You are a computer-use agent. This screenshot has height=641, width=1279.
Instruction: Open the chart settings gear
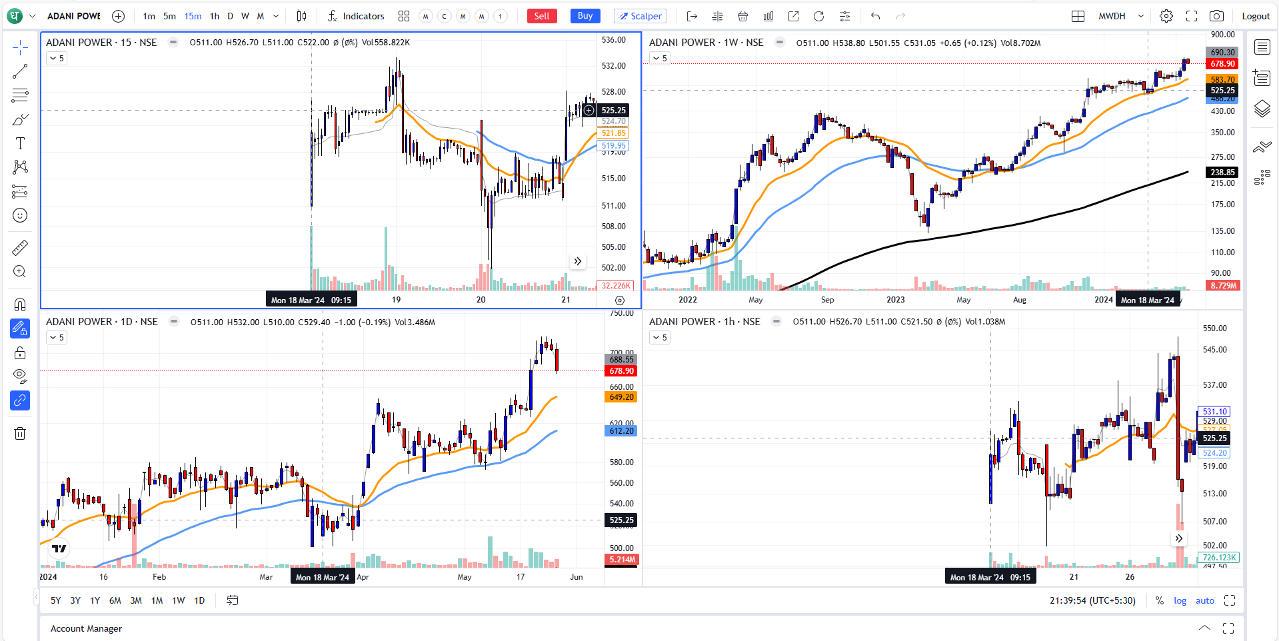tap(1166, 16)
